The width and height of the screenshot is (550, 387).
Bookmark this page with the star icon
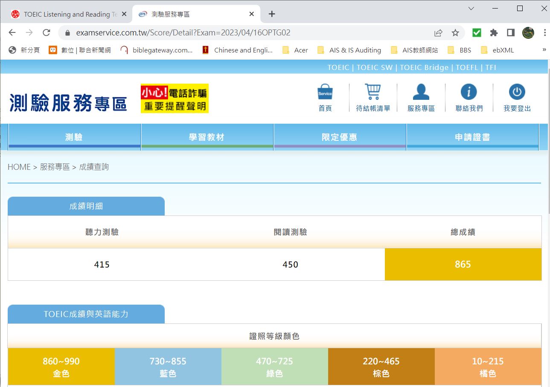click(455, 33)
